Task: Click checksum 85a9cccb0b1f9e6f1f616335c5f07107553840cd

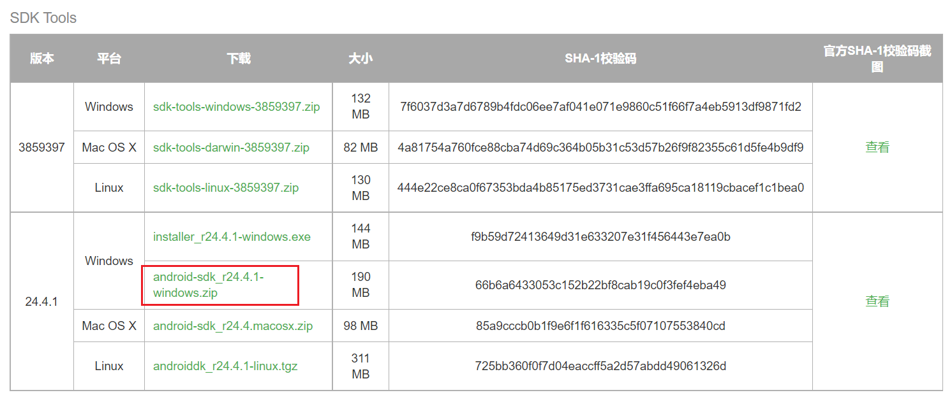Action: click(x=600, y=326)
